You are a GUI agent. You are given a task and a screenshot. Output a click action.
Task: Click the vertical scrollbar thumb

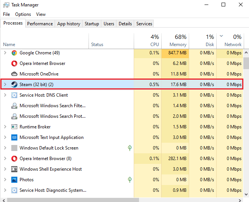[x=246, y=63]
